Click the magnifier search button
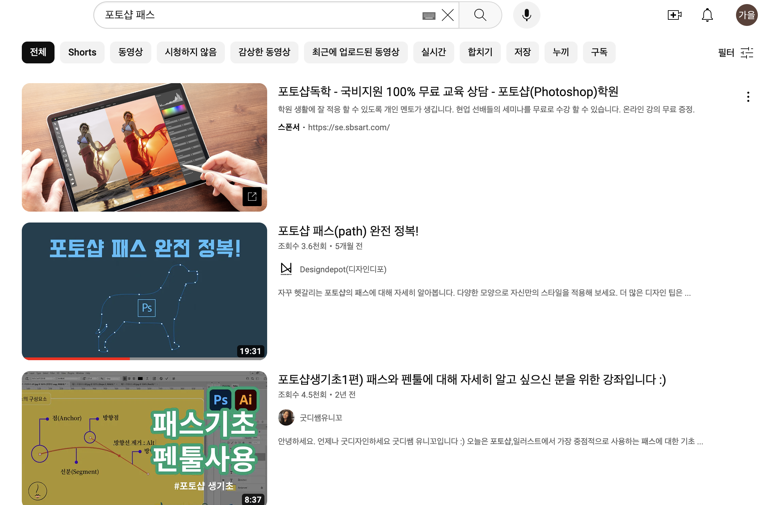781x505 pixels. click(480, 15)
